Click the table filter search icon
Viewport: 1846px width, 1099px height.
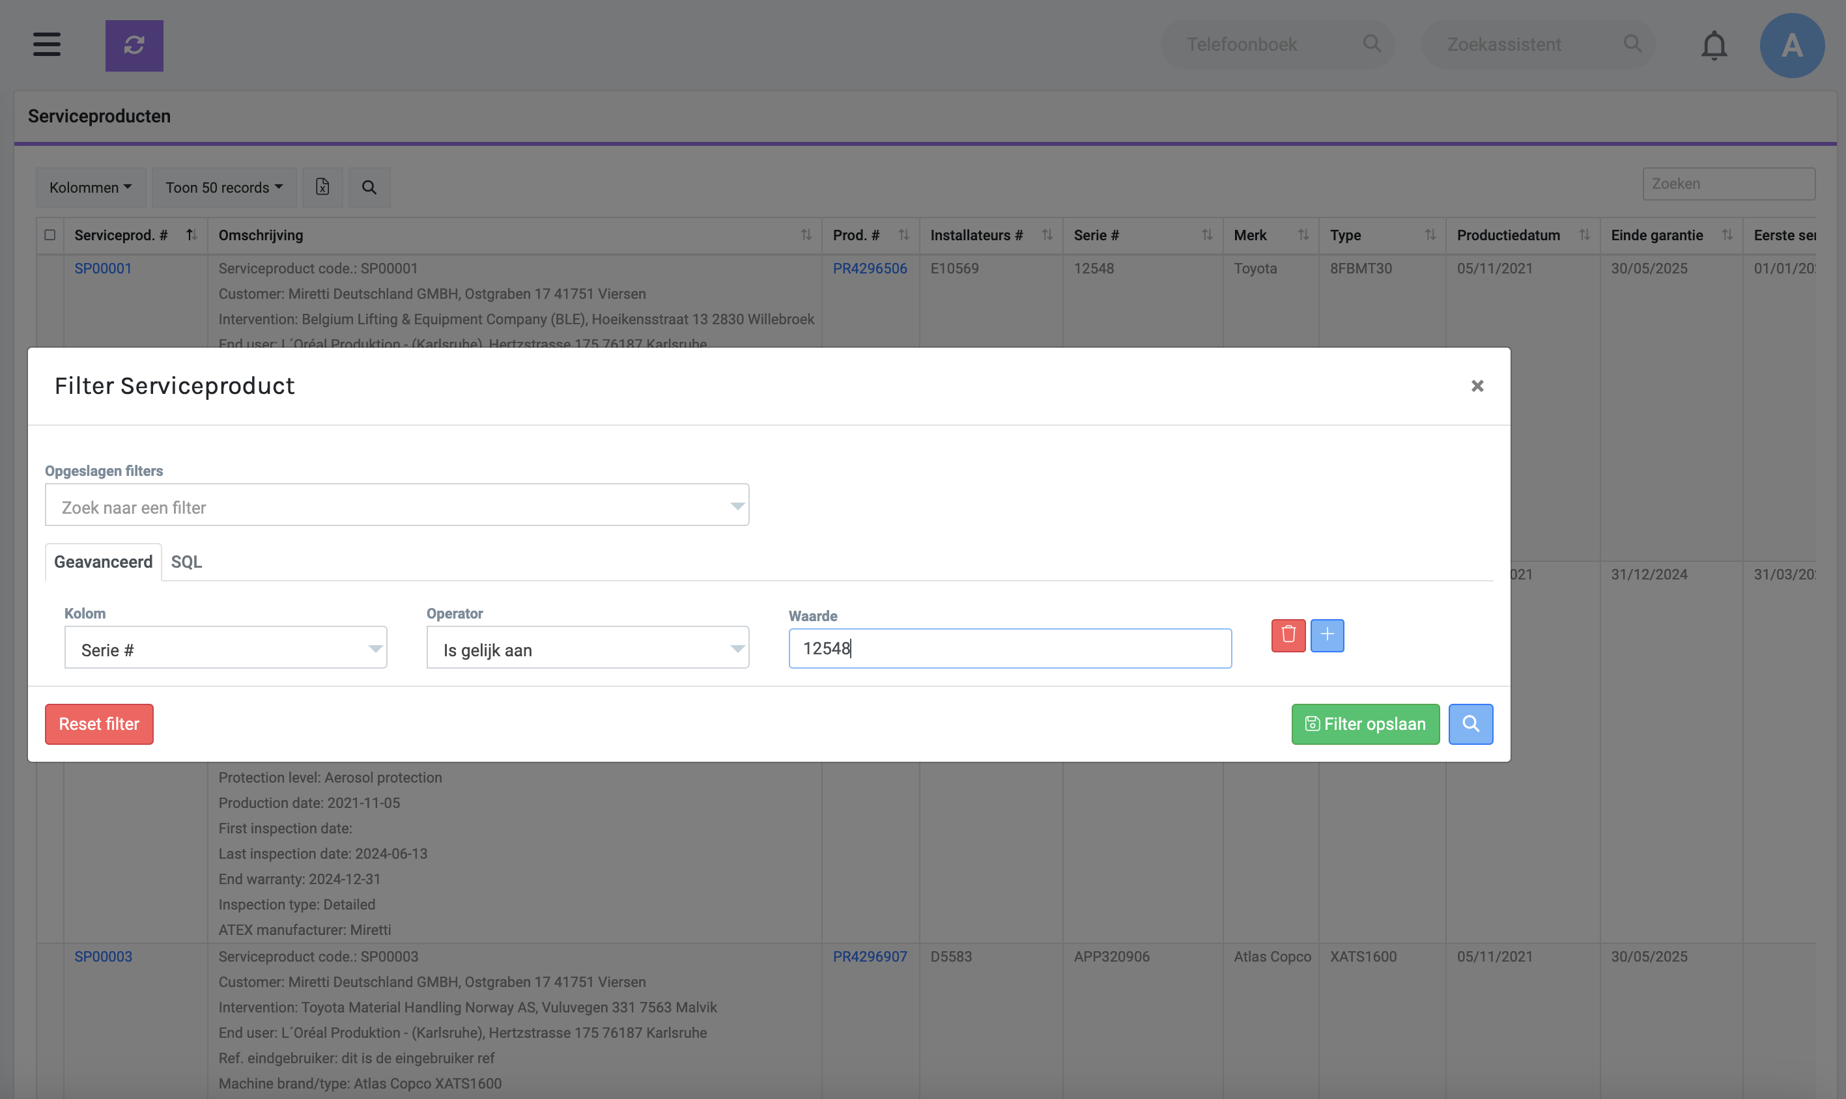pyautogui.click(x=369, y=187)
